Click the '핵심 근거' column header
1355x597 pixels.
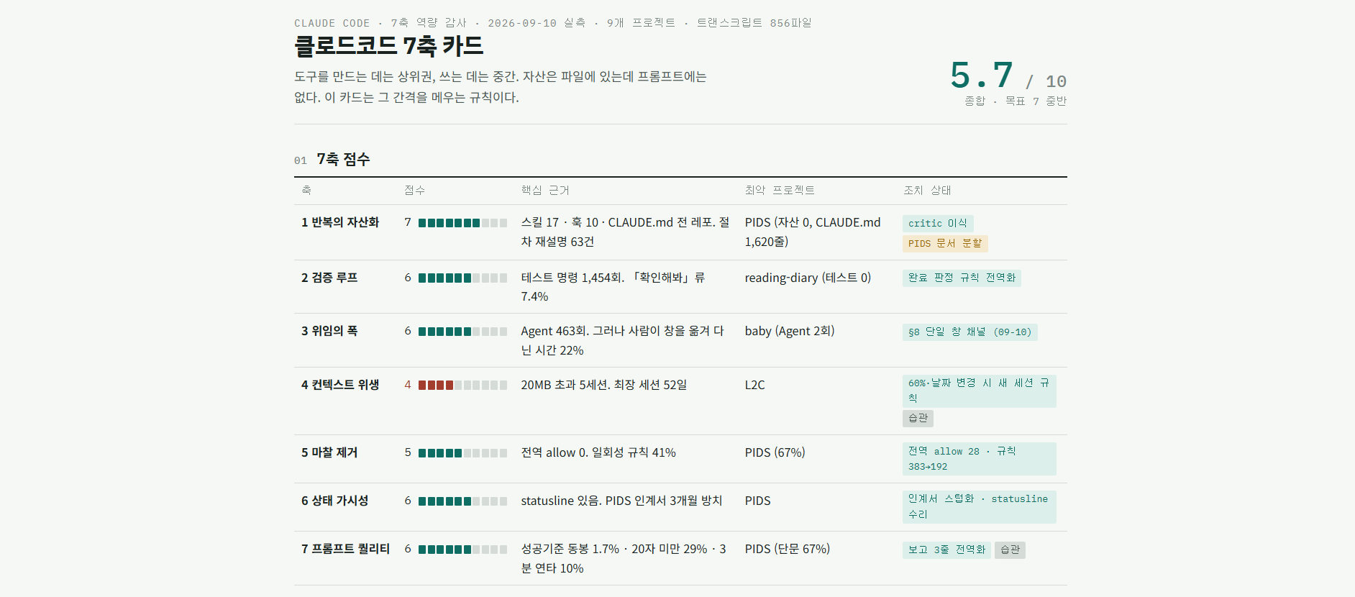(545, 191)
